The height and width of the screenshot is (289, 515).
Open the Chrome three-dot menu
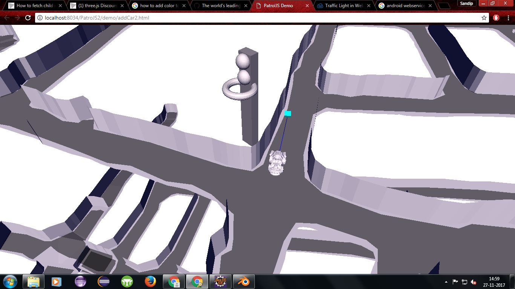[508, 18]
